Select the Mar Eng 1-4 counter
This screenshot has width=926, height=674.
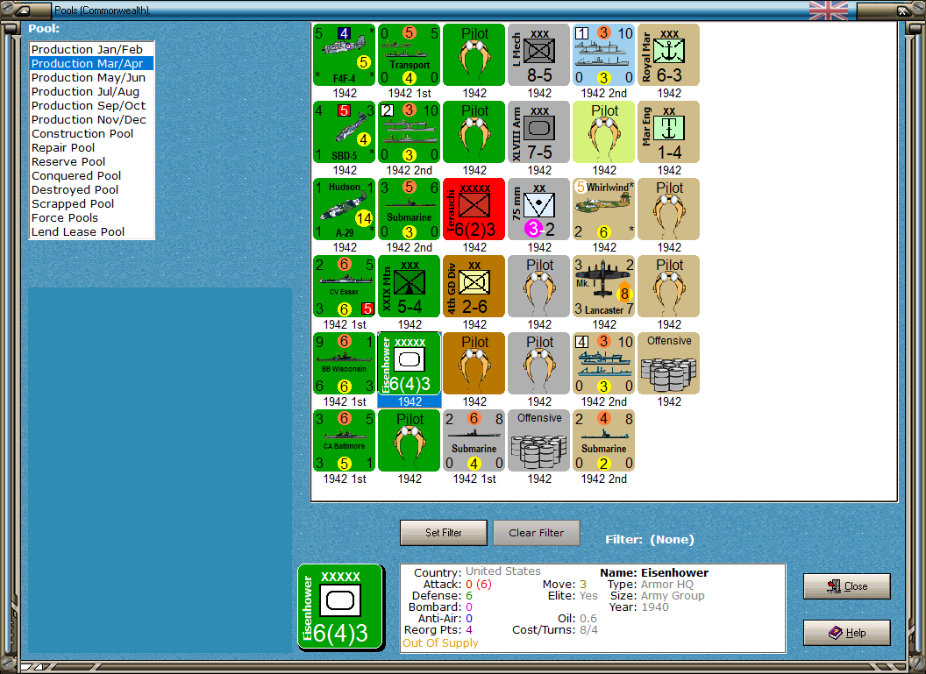tap(669, 132)
